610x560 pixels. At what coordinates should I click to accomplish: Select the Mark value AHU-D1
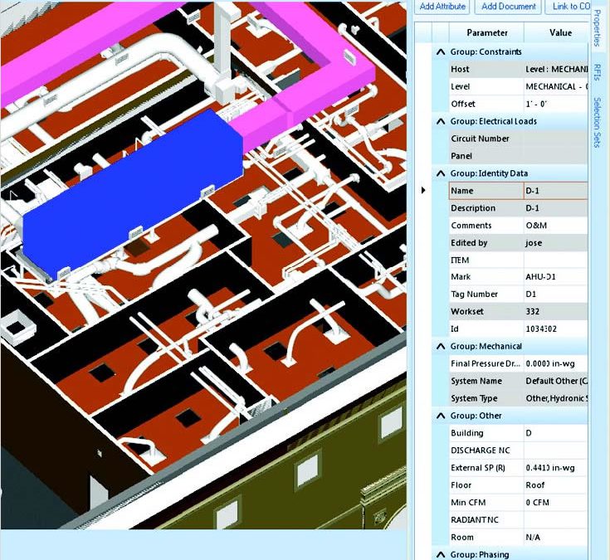pyautogui.click(x=554, y=277)
